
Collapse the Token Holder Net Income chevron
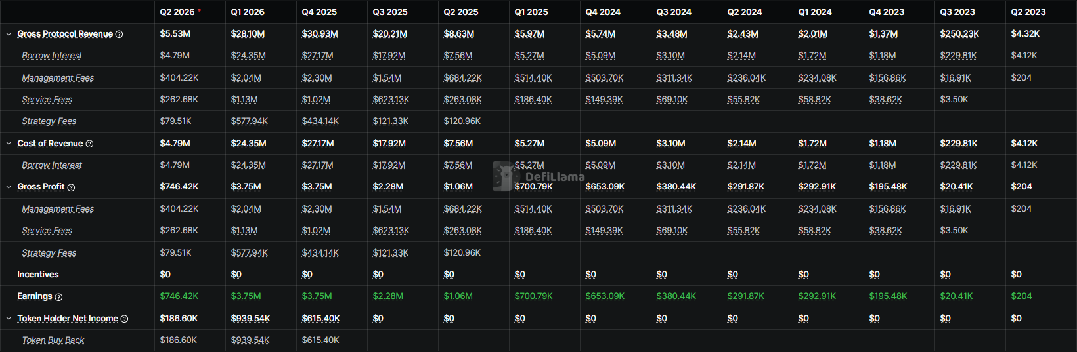(x=9, y=319)
